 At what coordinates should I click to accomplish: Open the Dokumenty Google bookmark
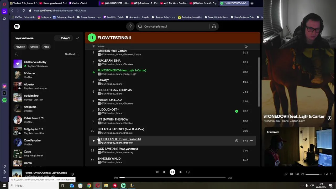[x=64, y=17]
